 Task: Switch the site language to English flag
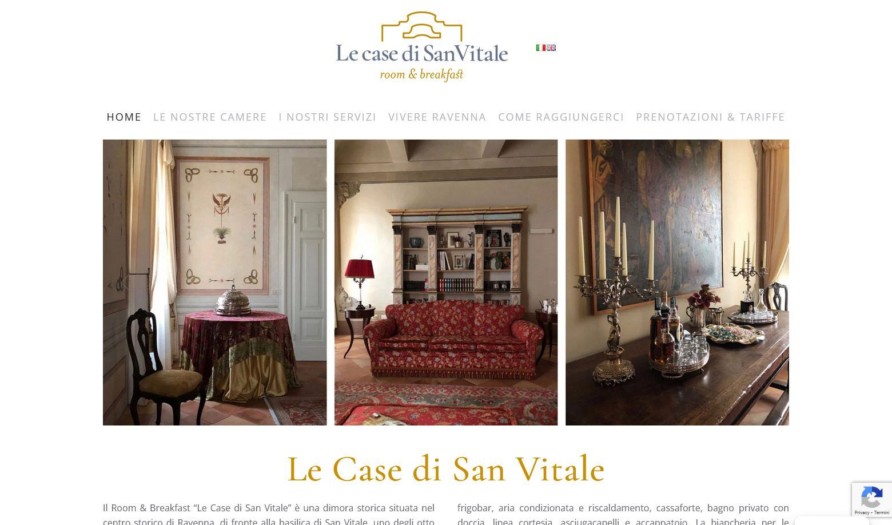point(551,48)
